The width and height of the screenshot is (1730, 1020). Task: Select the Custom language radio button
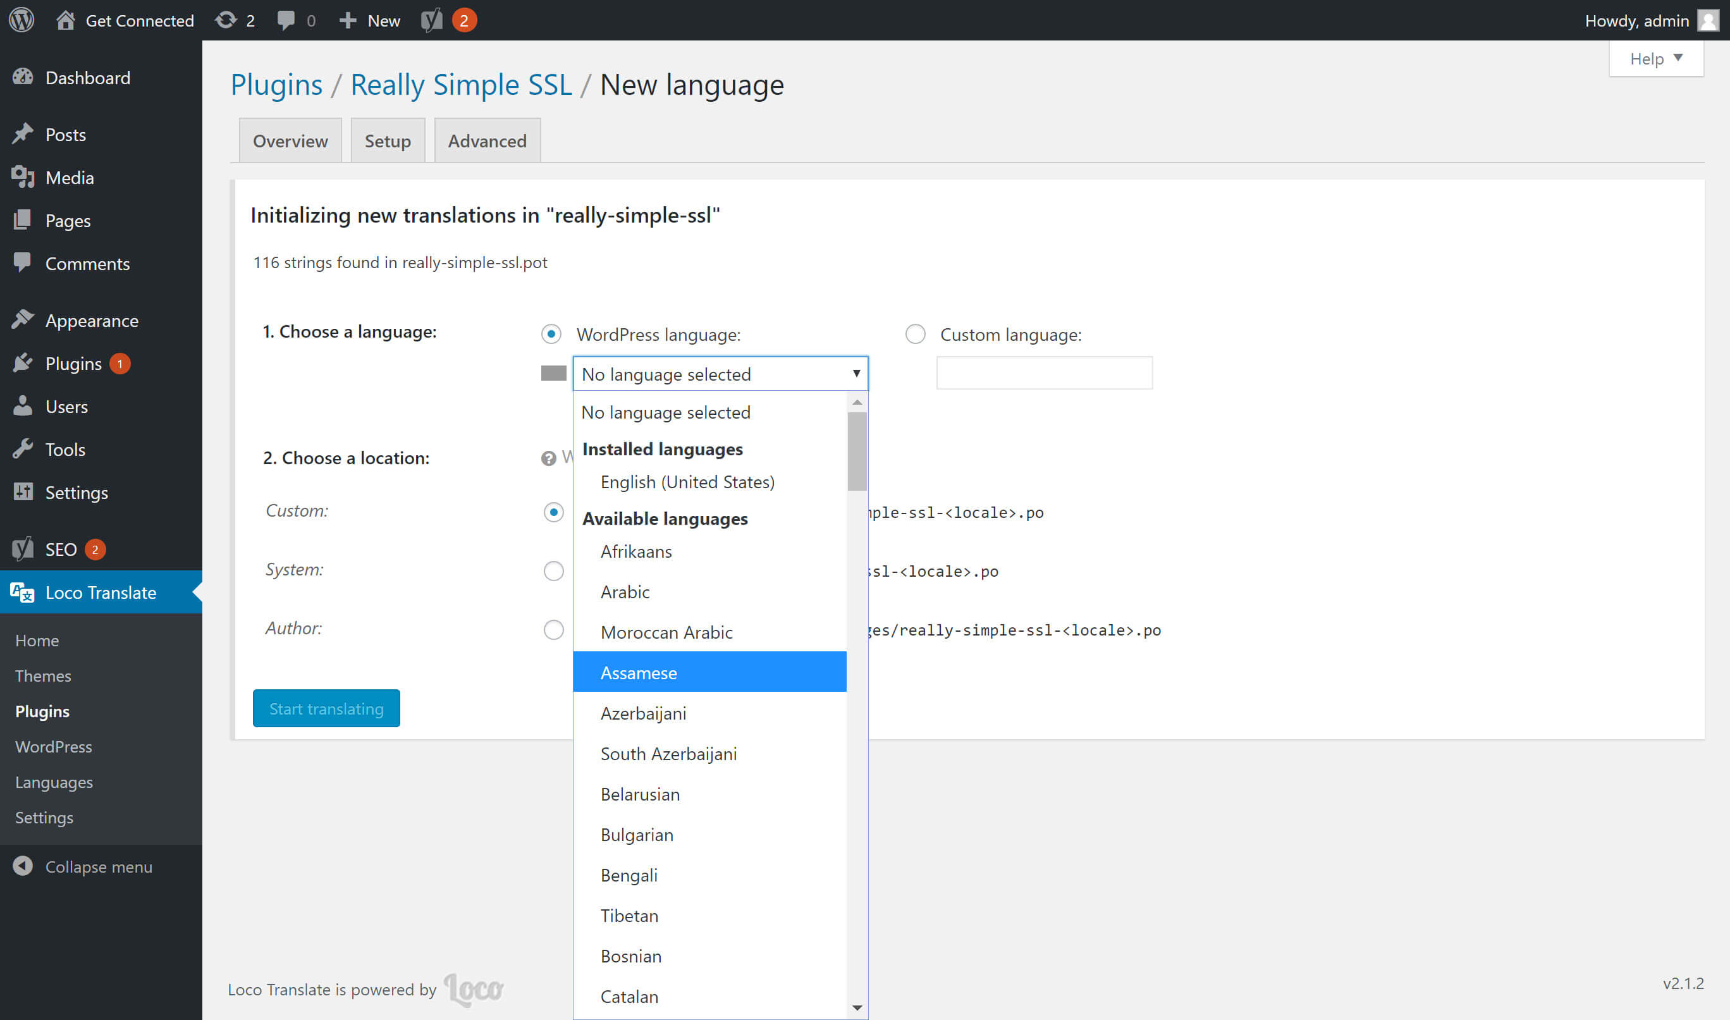point(915,334)
